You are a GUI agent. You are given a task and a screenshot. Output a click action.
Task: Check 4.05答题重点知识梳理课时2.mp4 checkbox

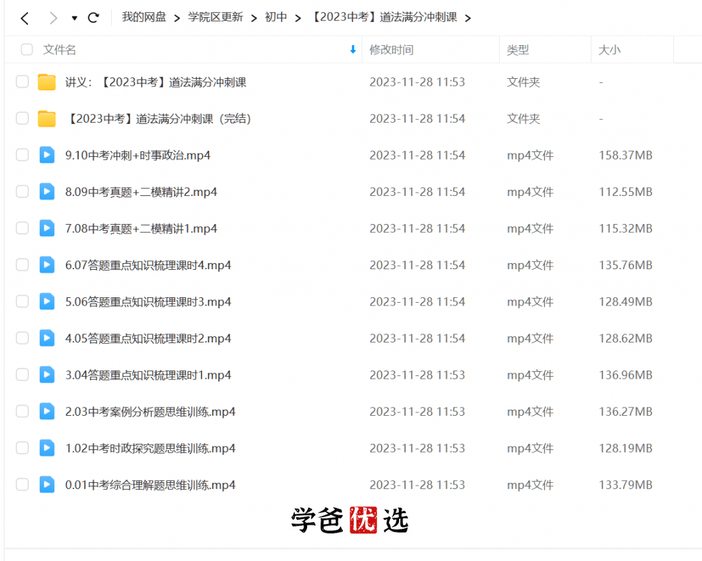click(23, 338)
